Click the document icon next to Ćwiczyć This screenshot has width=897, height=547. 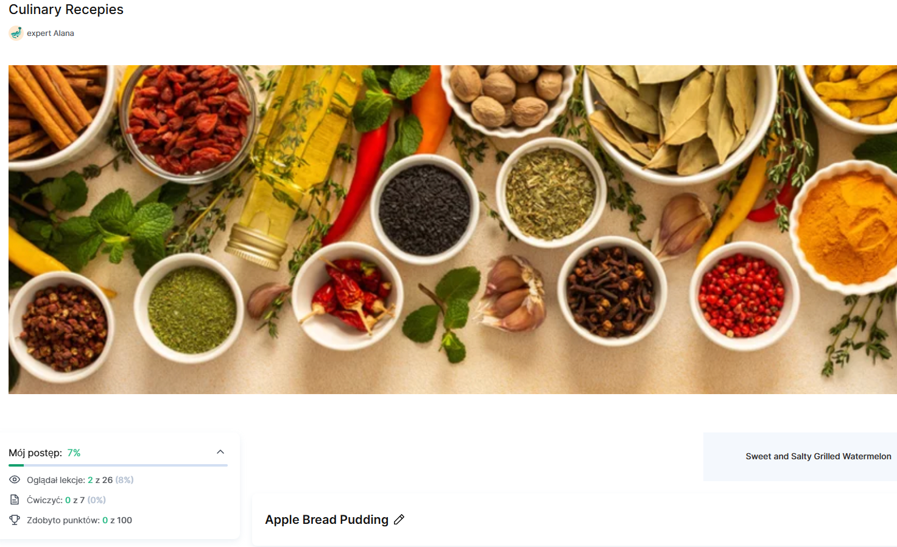coord(15,500)
